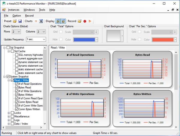Screen dimensions: 180x136
Task: Collapse the Read / Write tree node
Action: [9, 80]
